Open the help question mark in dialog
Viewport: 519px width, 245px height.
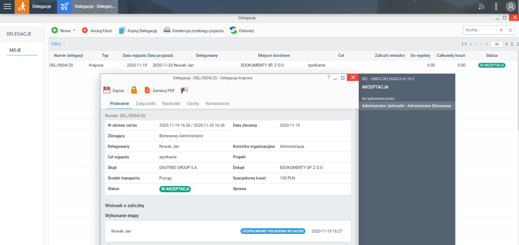pos(328,78)
